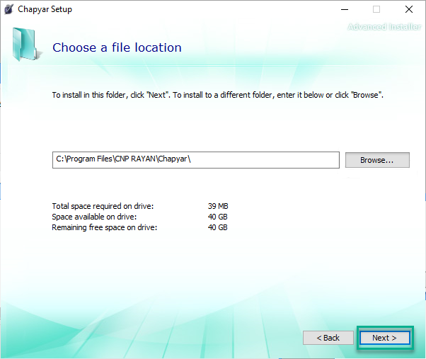
Task: Click the Chapyar quill icon in title bar
Action: tap(8, 9)
